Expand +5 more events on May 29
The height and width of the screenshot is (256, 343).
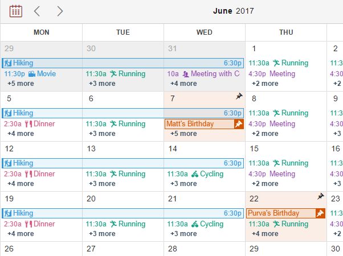pos(21,84)
